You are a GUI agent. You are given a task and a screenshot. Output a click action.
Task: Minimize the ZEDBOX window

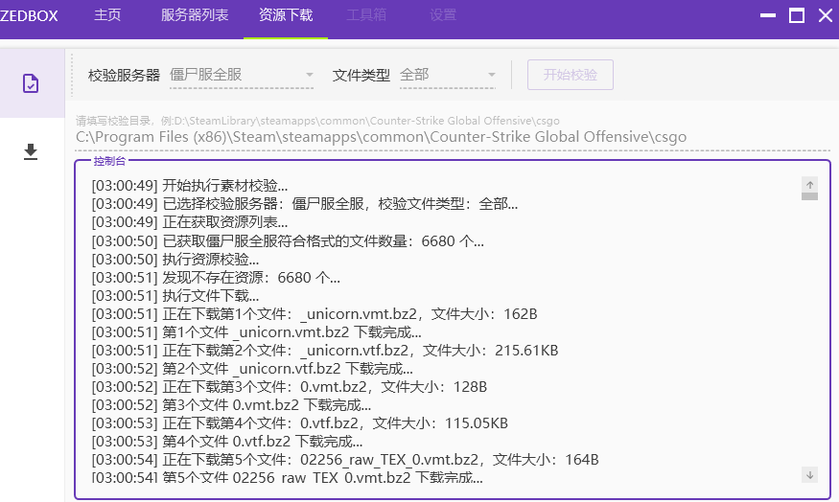coord(768,15)
